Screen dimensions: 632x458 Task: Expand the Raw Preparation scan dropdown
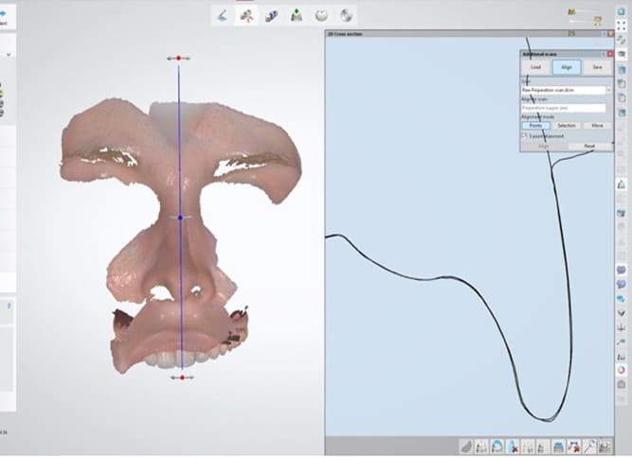coord(608,89)
